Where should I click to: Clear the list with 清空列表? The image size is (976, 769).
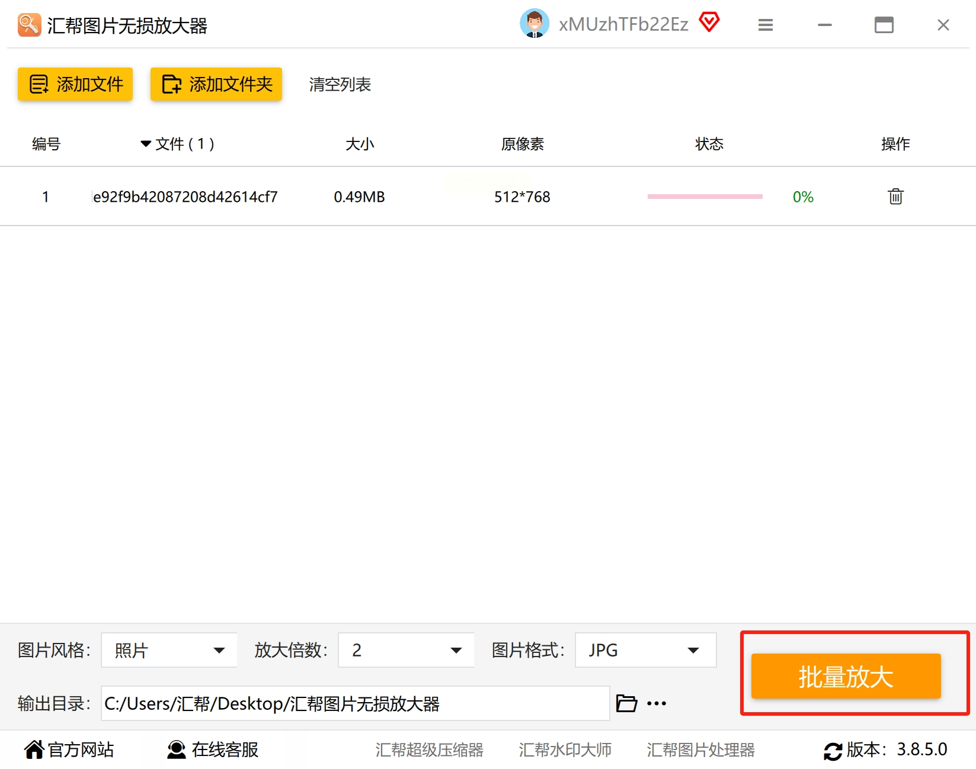pos(340,85)
